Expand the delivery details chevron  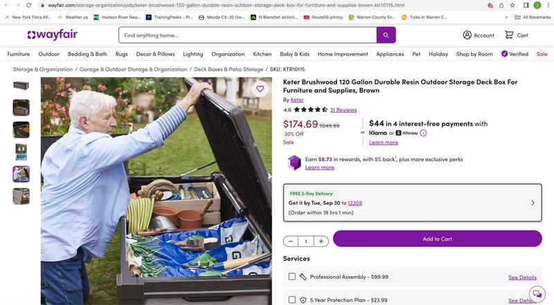532,203
